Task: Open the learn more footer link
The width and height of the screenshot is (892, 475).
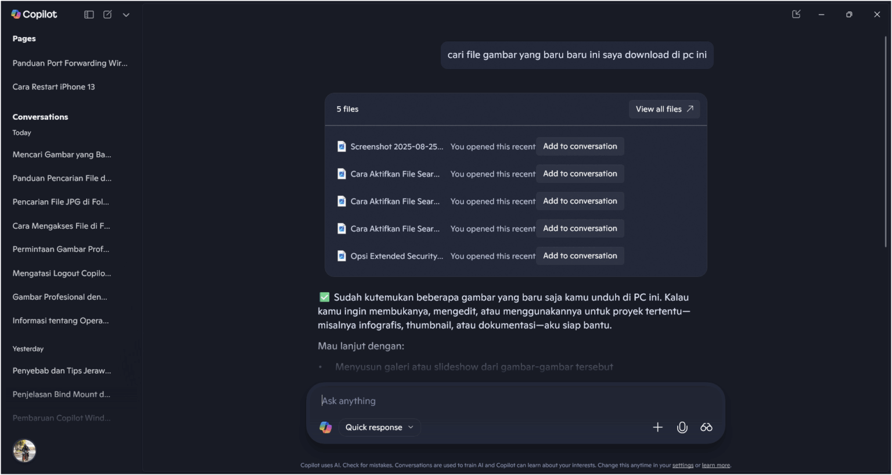Action: (715, 465)
